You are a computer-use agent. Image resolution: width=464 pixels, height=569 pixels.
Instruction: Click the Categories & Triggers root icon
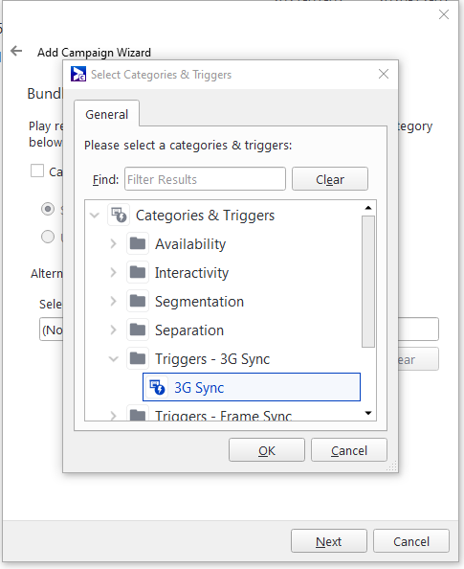[119, 216]
